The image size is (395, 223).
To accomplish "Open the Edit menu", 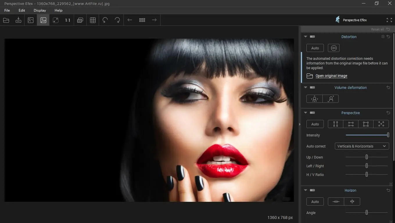I will click(21, 10).
